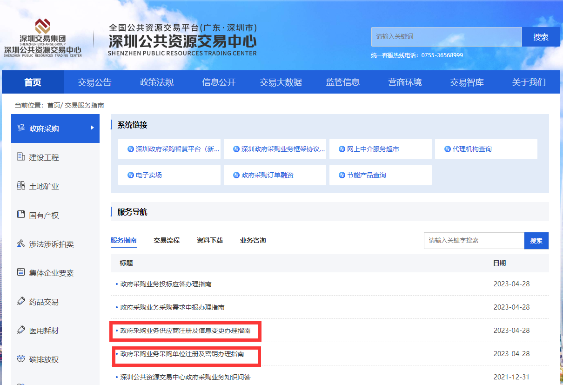563x385 pixels.
Task: Click the 建设工程 sidebar icon
Action: pyautogui.click(x=21, y=157)
